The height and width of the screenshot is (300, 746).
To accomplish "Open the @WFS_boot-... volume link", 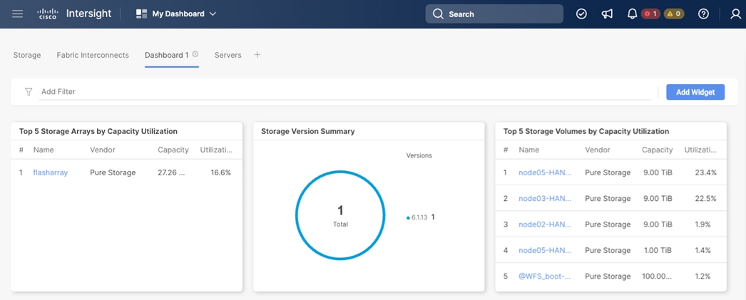I will pos(544,276).
